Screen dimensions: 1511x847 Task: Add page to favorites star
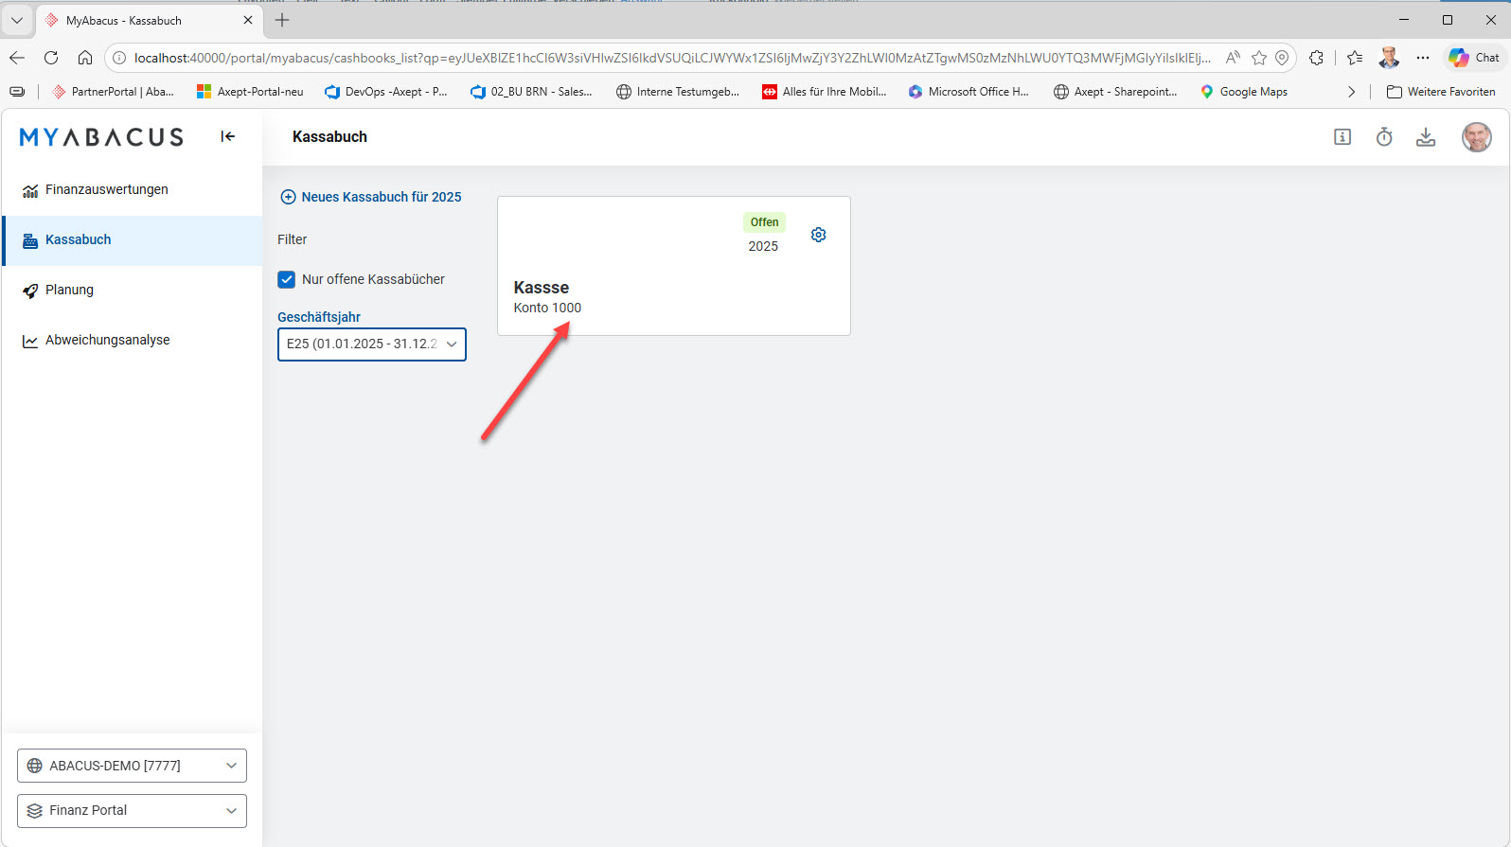(x=1259, y=58)
